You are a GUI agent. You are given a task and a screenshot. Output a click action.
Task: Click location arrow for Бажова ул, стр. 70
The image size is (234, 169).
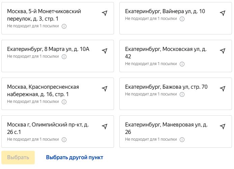[223, 89]
